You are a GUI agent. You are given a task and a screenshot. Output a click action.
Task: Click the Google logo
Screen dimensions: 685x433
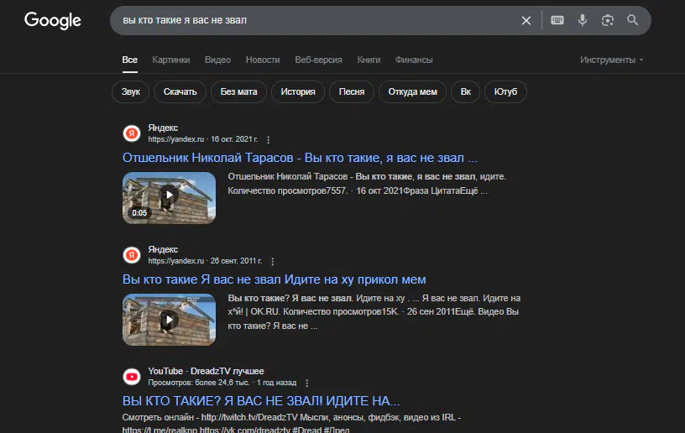coord(52,20)
